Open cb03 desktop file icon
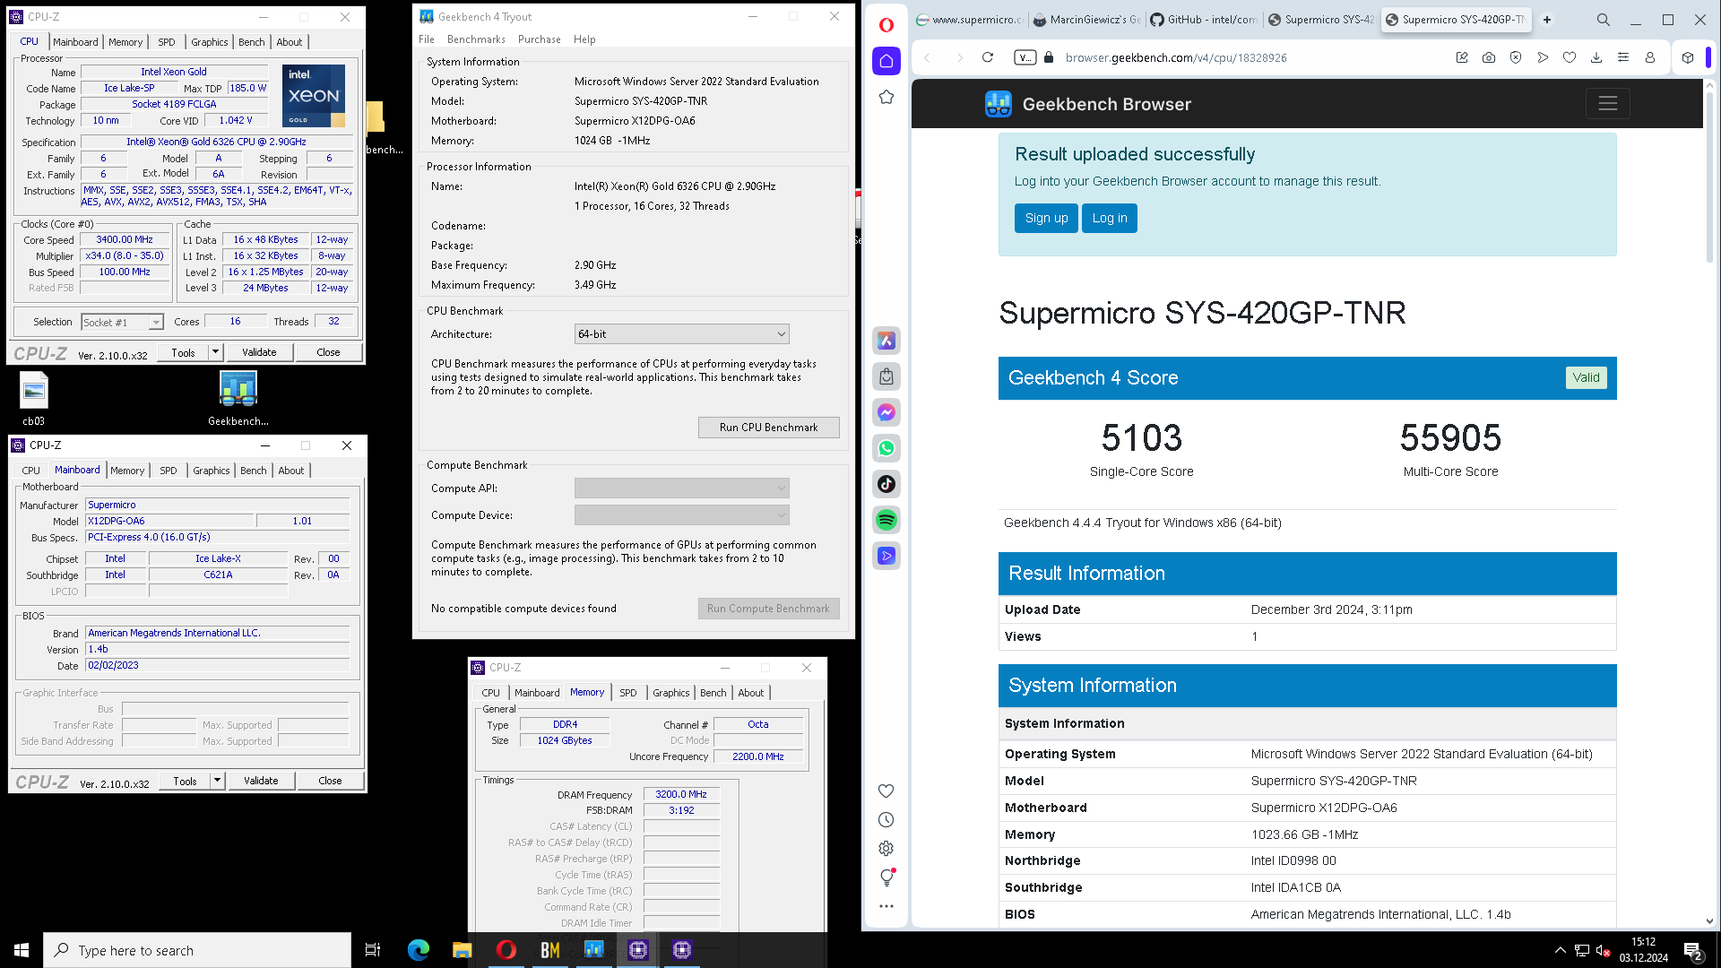The height and width of the screenshot is (968, 1721). coord(33,400)
